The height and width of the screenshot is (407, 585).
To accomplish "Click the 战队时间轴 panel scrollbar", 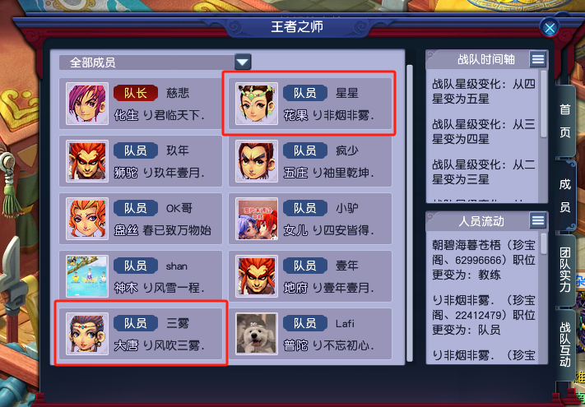I will pyautogui.click(x=544, y=104).
